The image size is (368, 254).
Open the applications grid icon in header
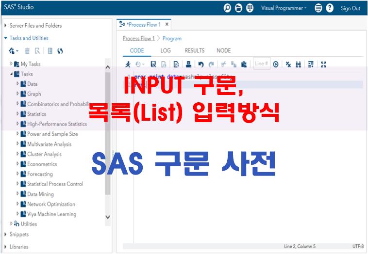pyautogui.click(x=250, y=8)
